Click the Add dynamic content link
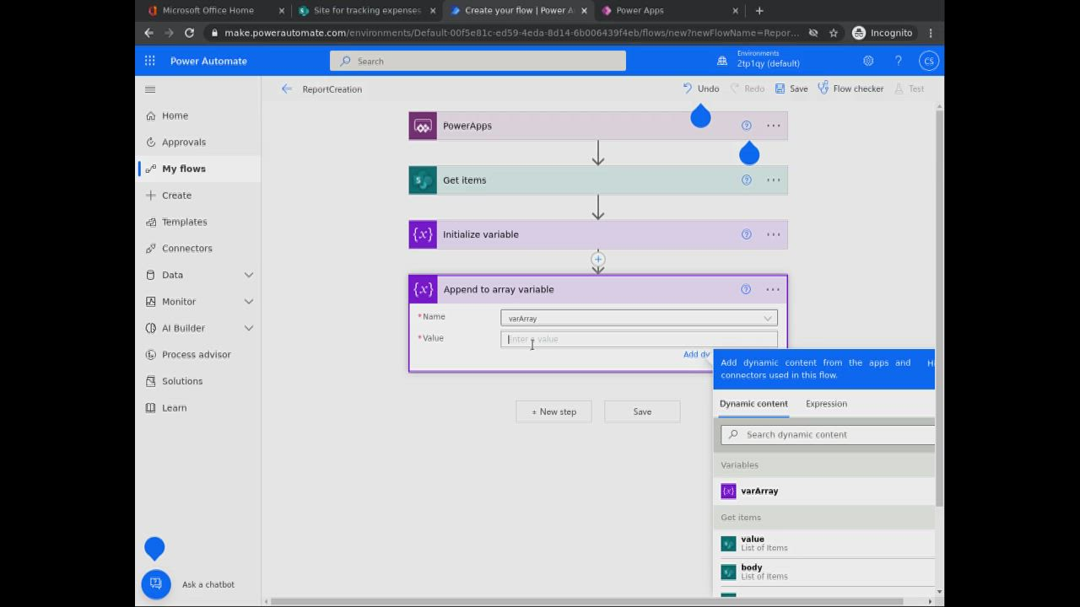Screen dimensions: 1080x607 pyautogui.click(x=697, y=354)
